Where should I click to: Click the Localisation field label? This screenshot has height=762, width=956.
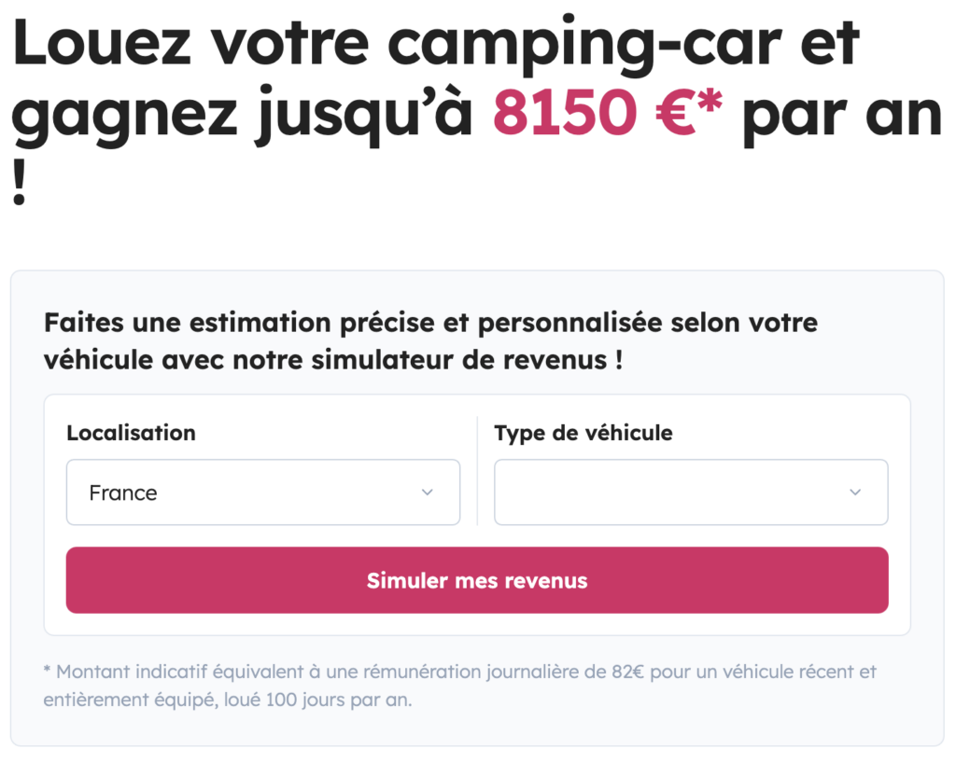point(131,433)
